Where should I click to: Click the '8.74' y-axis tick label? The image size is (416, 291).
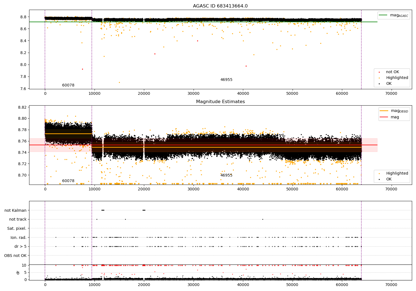coord(22,152)
